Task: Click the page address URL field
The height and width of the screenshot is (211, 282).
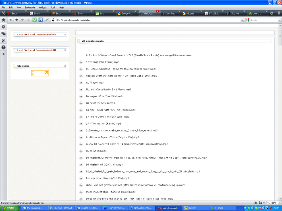Action: pos(147,20)
